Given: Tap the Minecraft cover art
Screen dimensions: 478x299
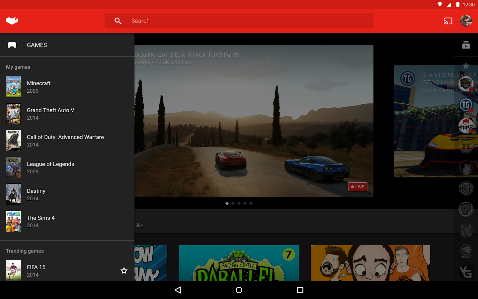Looking at the screenshot, I should coord(13,87).
